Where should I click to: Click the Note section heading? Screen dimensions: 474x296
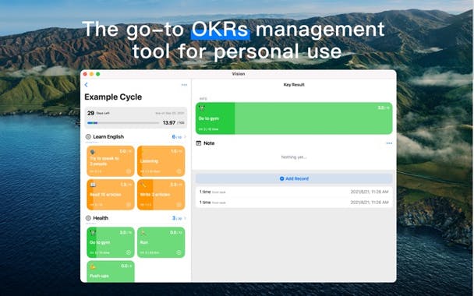tap(209, 143)
